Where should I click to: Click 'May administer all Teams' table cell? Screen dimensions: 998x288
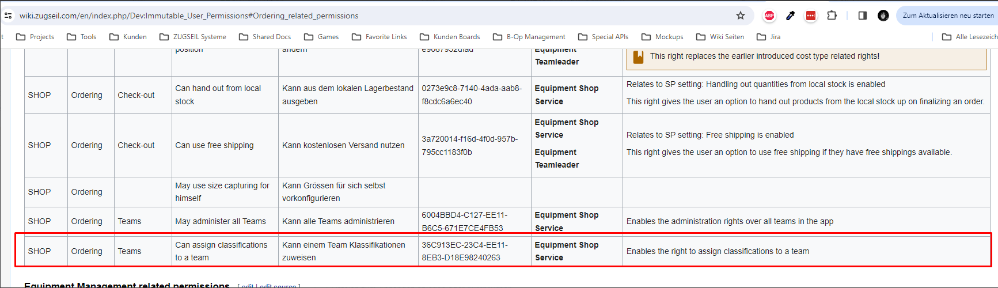click(221, 221)
